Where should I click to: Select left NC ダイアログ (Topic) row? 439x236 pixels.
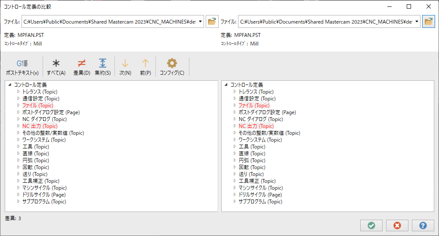pyautogui.click(x=44, y=119)
